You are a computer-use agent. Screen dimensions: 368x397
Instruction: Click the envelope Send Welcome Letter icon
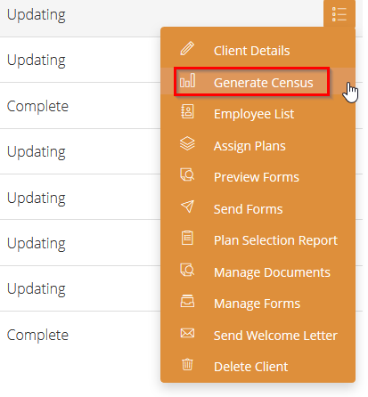187,333
